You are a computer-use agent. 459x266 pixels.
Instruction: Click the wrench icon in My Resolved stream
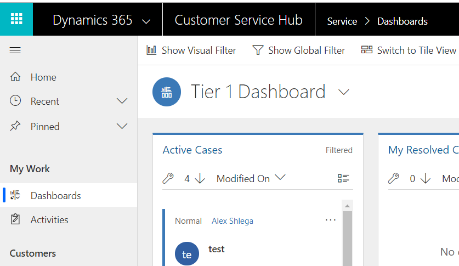coord(394,178)
